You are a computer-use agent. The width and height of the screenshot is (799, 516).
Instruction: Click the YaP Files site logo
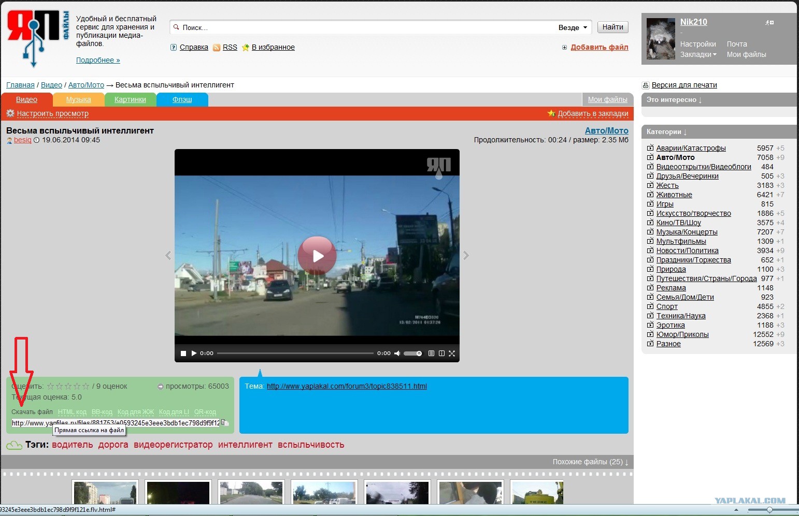[x=38, y=39]
